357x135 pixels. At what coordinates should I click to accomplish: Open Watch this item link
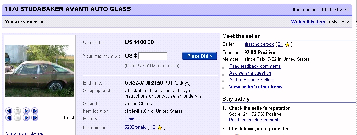(308, 22)
